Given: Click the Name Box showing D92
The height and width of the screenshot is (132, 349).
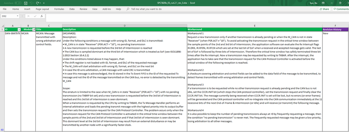Looking at the screenshot, I should [x=8, y=16].
